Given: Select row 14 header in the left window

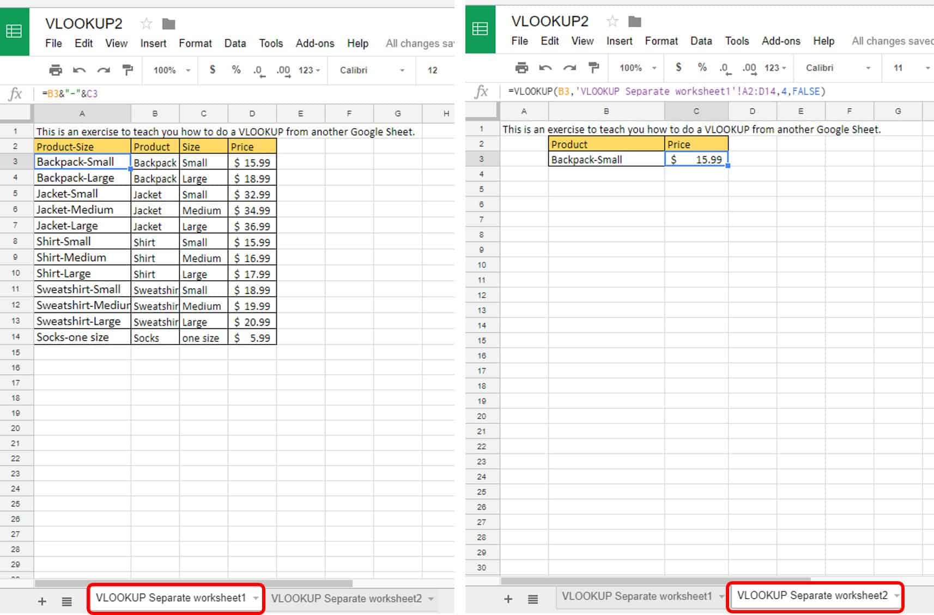Looking at the screenshot, I should [x=16, y=337].
